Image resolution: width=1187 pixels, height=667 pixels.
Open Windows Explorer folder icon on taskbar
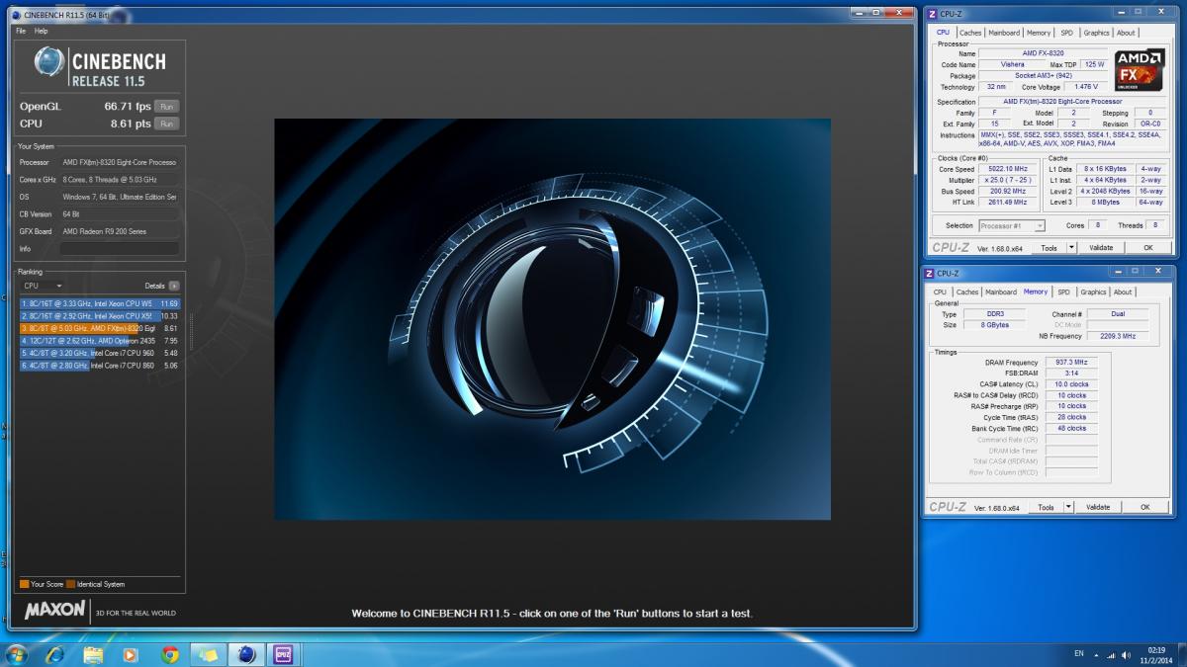(x=93, y=654)
